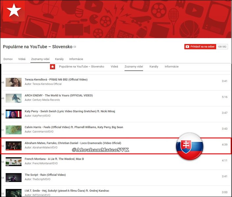This screenshot has height=197, width=232.
Task: Open Informácie in the sticky bar
Action: pos(171,67)
